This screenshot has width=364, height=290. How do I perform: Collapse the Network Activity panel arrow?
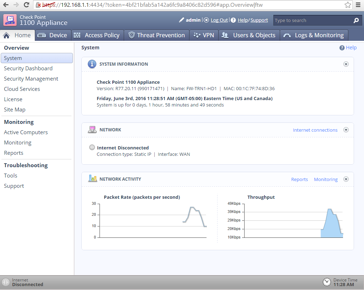pos(346,179)
